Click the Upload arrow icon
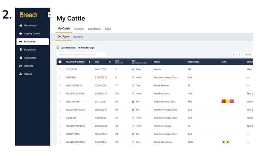 (x=21, y=74)
